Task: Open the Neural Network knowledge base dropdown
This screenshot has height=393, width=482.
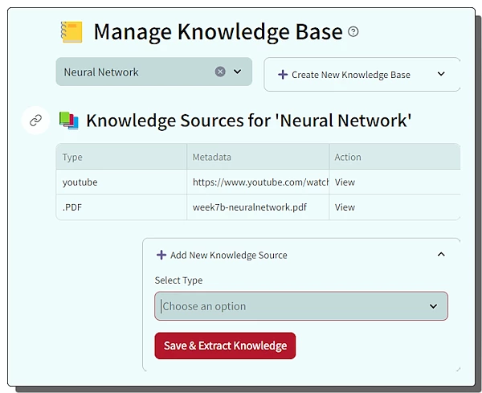Action: (x=237, y=72)
